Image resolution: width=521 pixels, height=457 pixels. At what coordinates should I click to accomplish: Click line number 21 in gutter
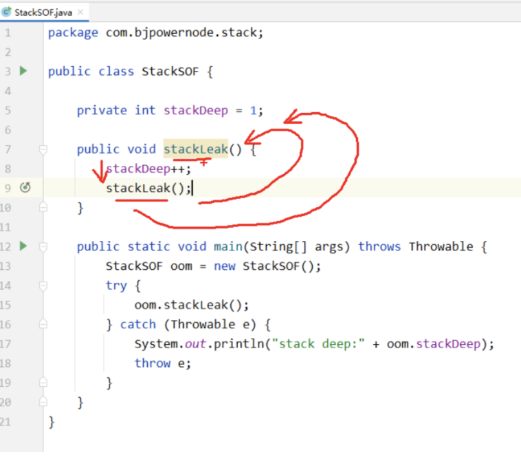pyautogui.click(x=5, y=422)
